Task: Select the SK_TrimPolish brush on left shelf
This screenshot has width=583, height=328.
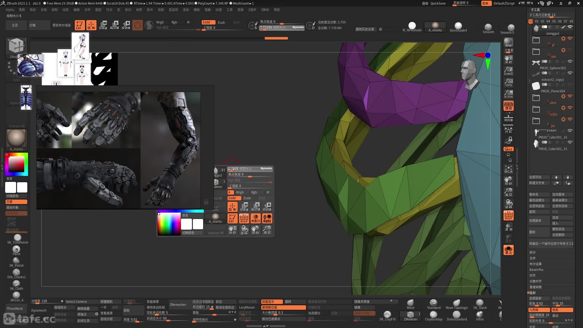Action: point(18,239)
